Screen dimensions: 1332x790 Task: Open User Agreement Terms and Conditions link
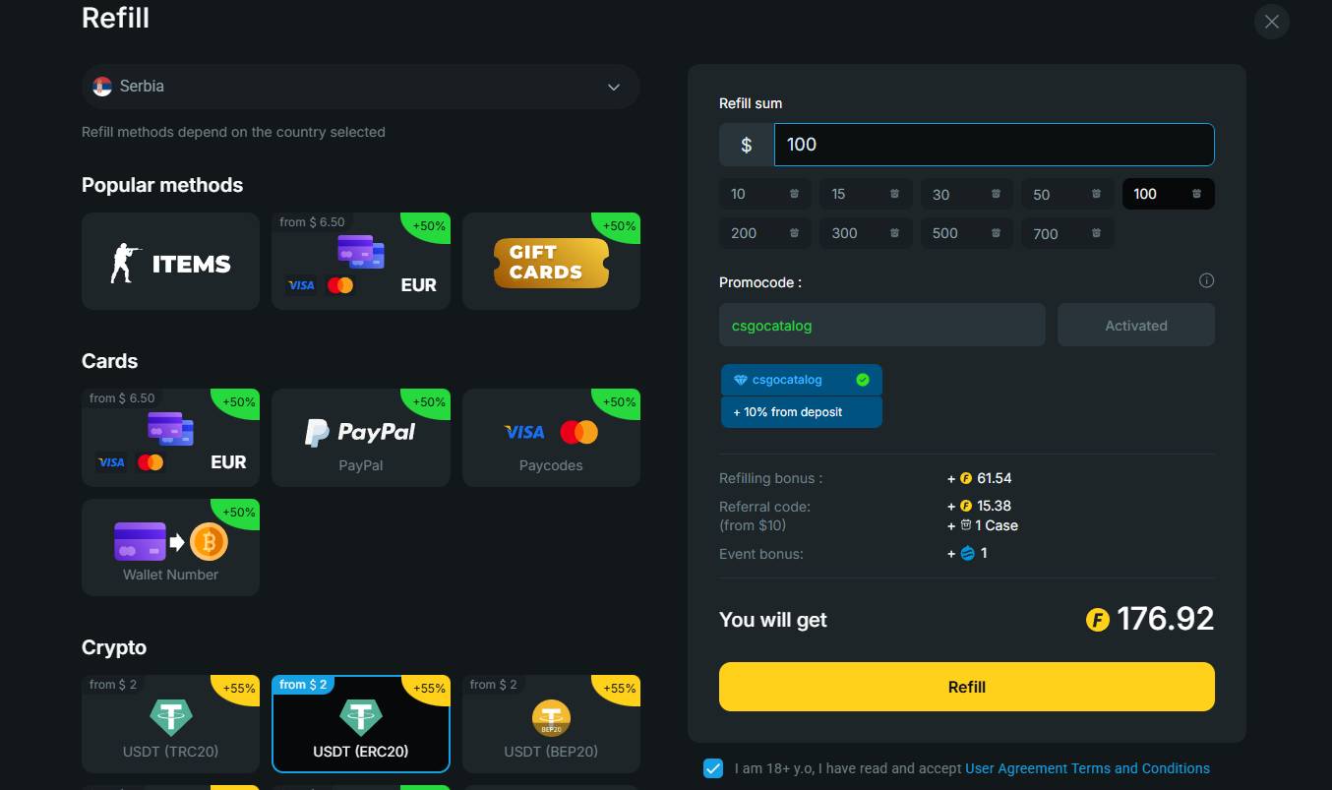click(1087, 768)
